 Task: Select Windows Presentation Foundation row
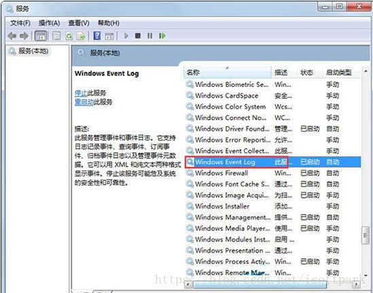[273, 250]
